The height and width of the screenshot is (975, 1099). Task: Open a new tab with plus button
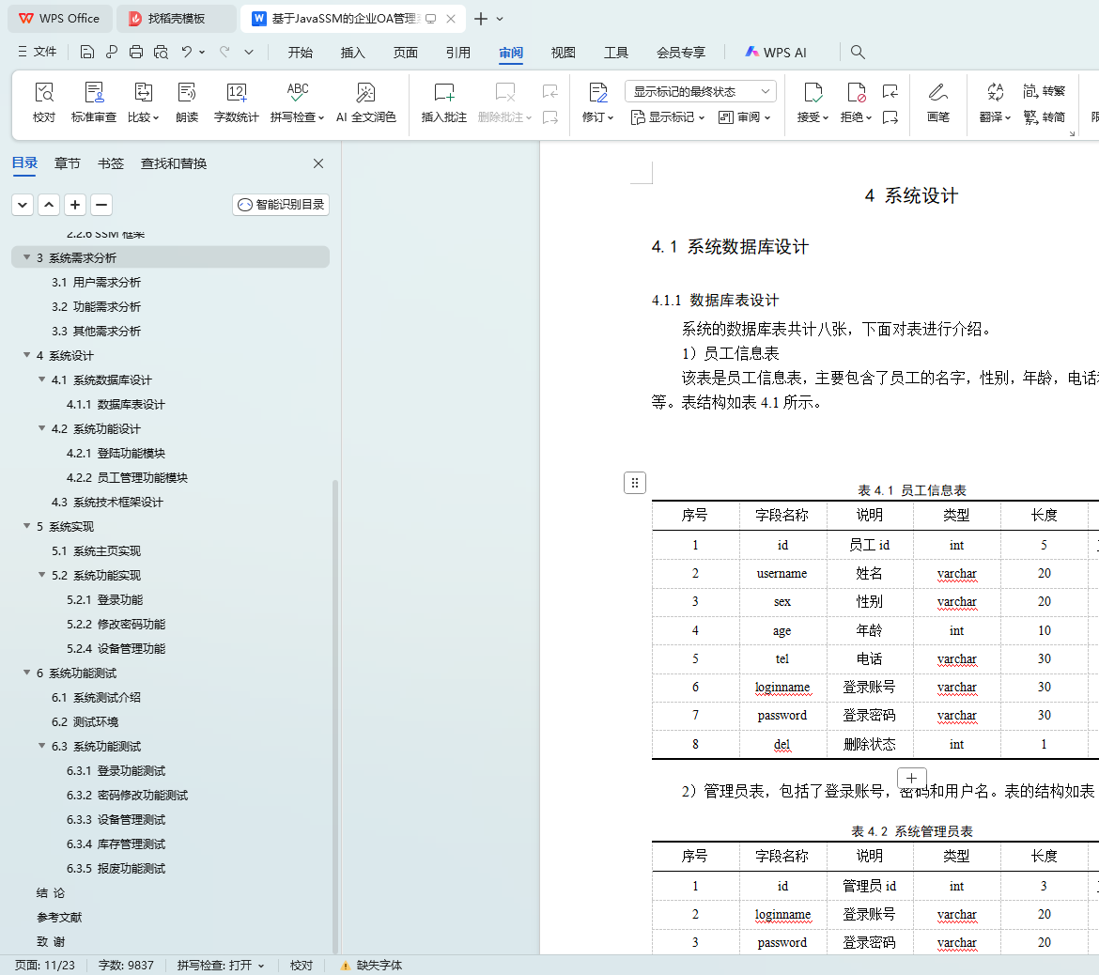(481, 19)
